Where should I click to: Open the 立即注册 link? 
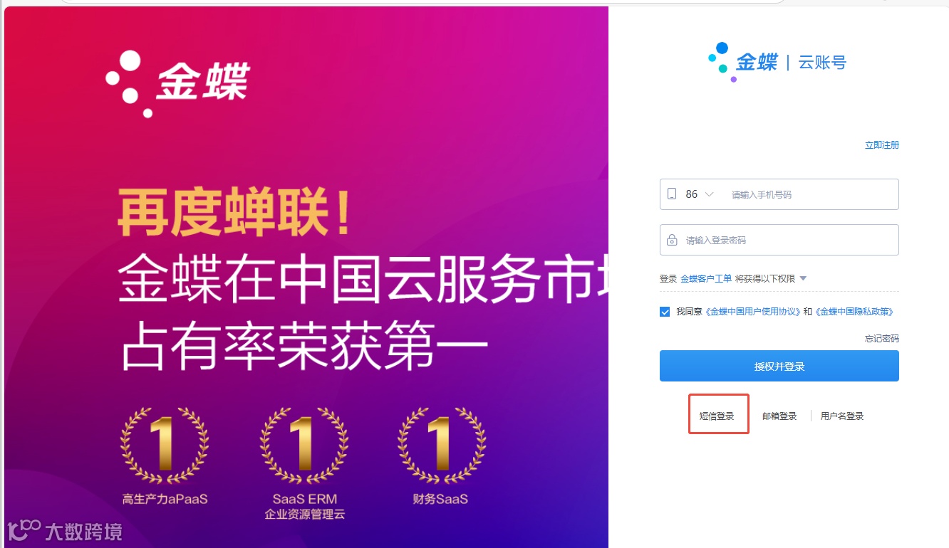(882, 145)
